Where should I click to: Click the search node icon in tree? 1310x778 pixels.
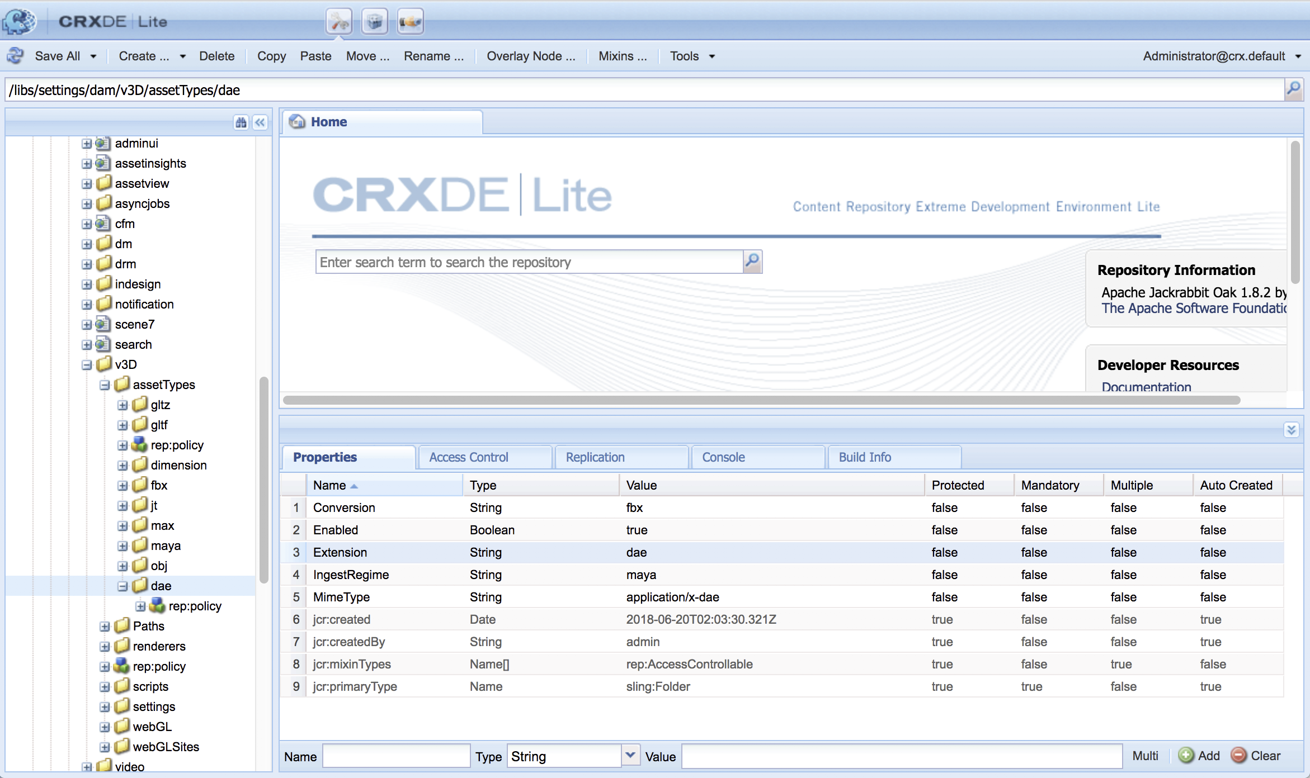click(103, 344)
